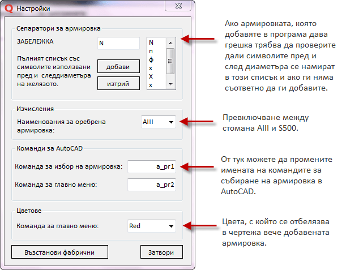The width and height of the screenshot is (346, 270).
Task: Click the scroll-down arrow of the separators list
Action: (170, 85)
